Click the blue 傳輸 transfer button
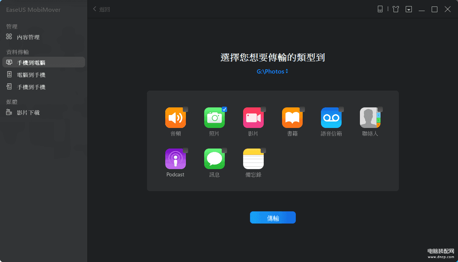The height and width of the screenshot is (262, 458). (273, 218)
